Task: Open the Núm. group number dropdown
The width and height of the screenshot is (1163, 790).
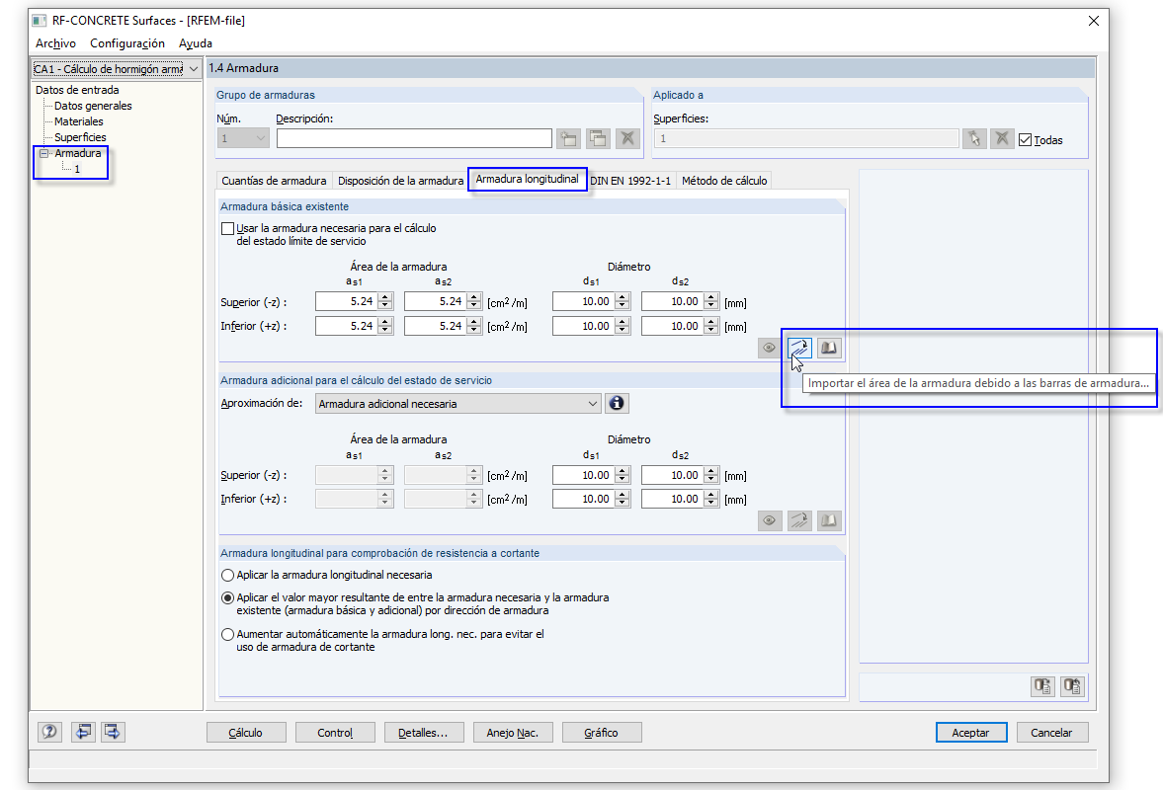Action: click(260, 138)
